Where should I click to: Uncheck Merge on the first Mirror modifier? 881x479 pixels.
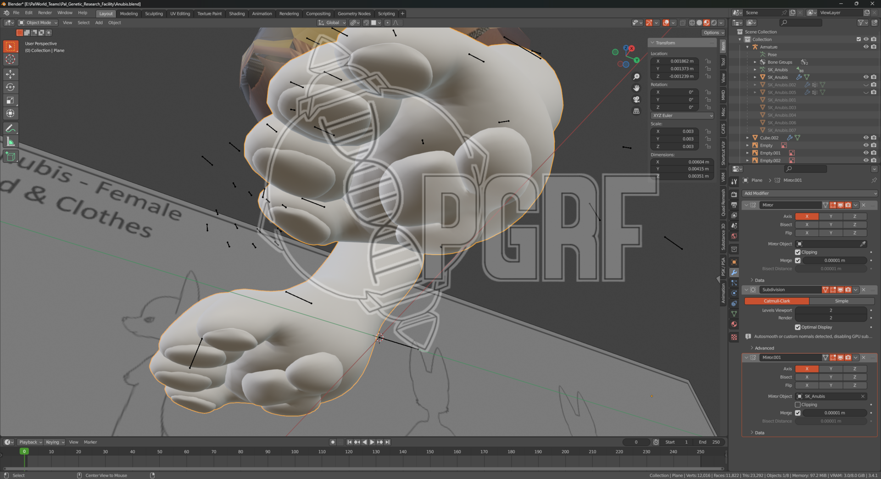click(797, 261)
